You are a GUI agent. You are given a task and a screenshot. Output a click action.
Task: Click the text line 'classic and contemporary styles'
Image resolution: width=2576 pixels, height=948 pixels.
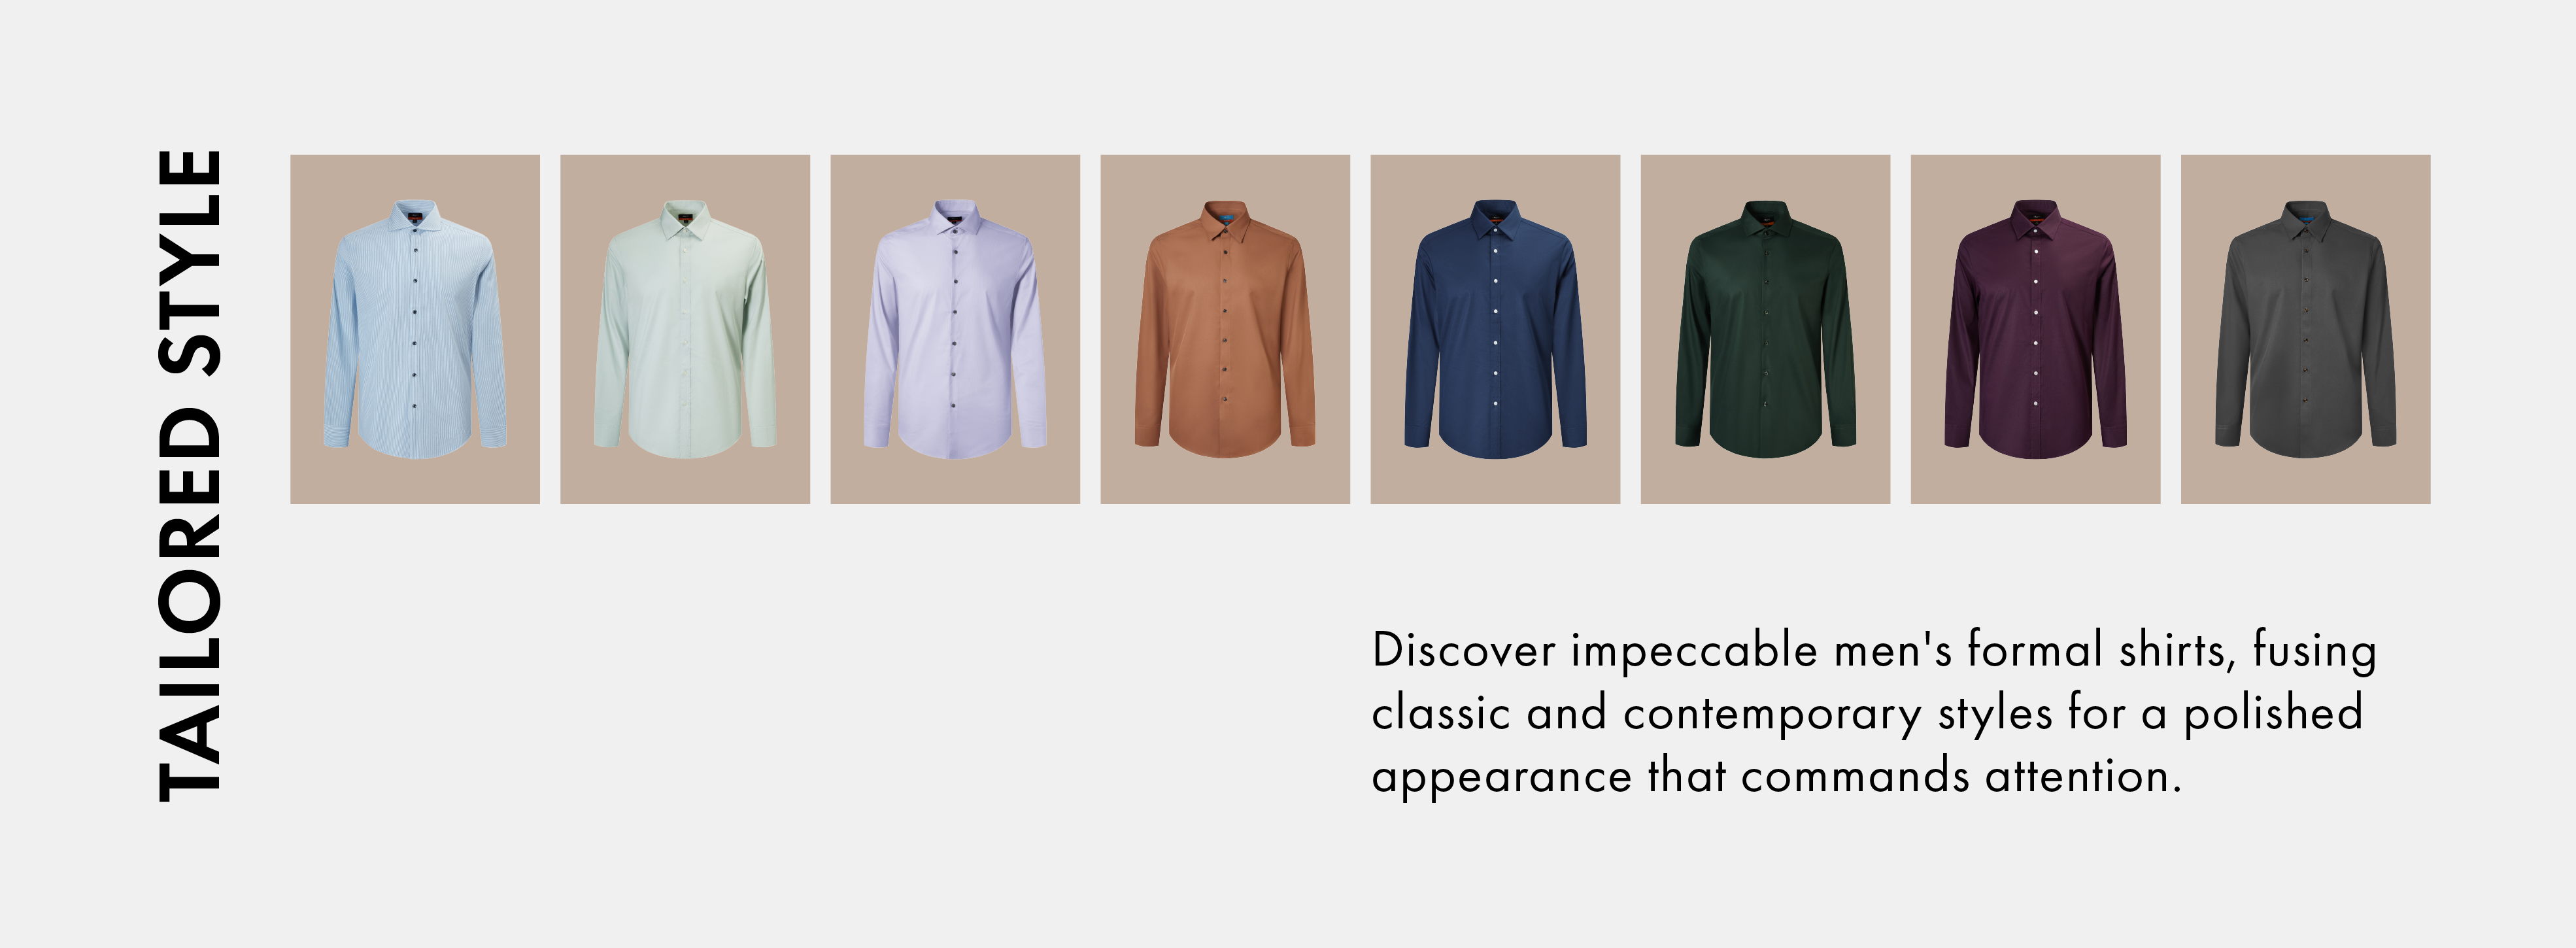click(1711, 714)
